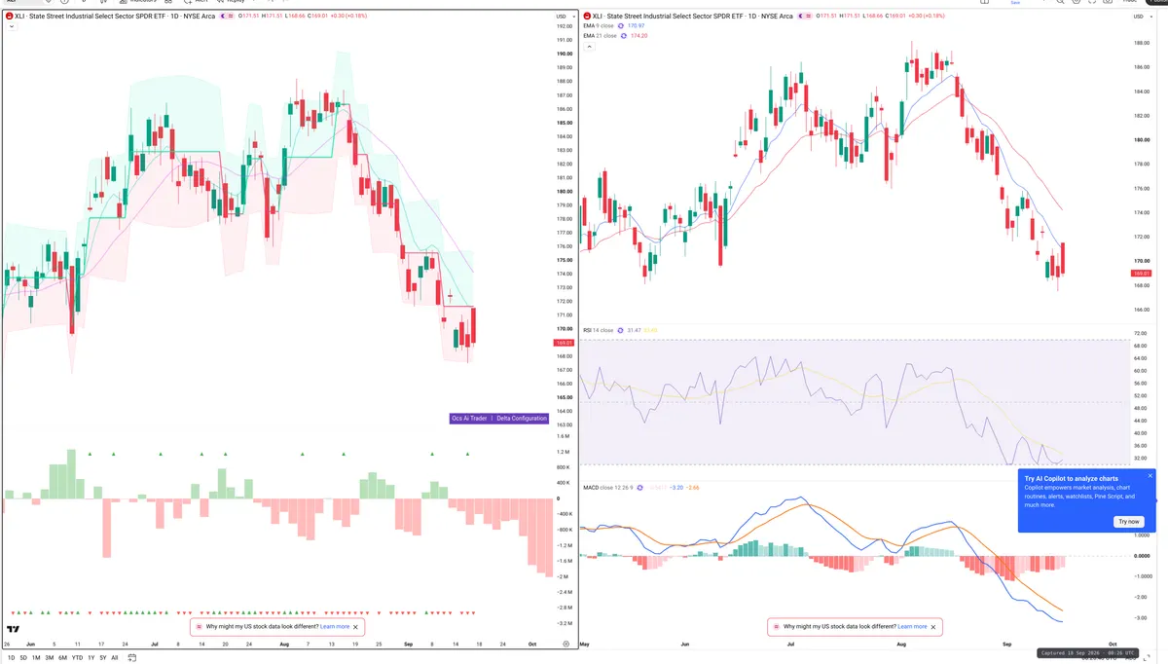Click the Ocs Ai Trader label
Screen dimensions: 1168x664
pos(469,418)
